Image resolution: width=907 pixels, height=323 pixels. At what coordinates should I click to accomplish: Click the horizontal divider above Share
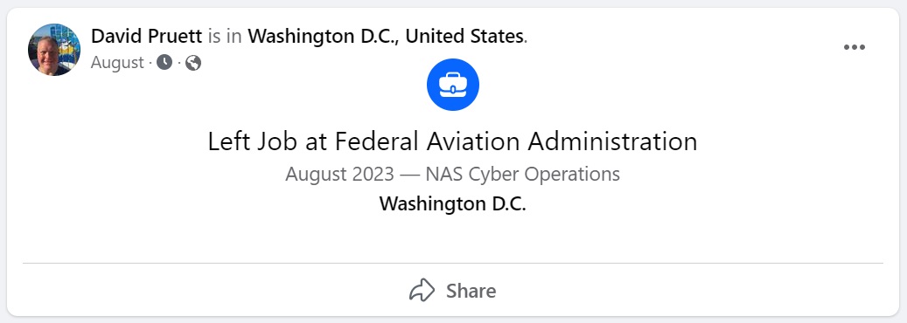453,263
